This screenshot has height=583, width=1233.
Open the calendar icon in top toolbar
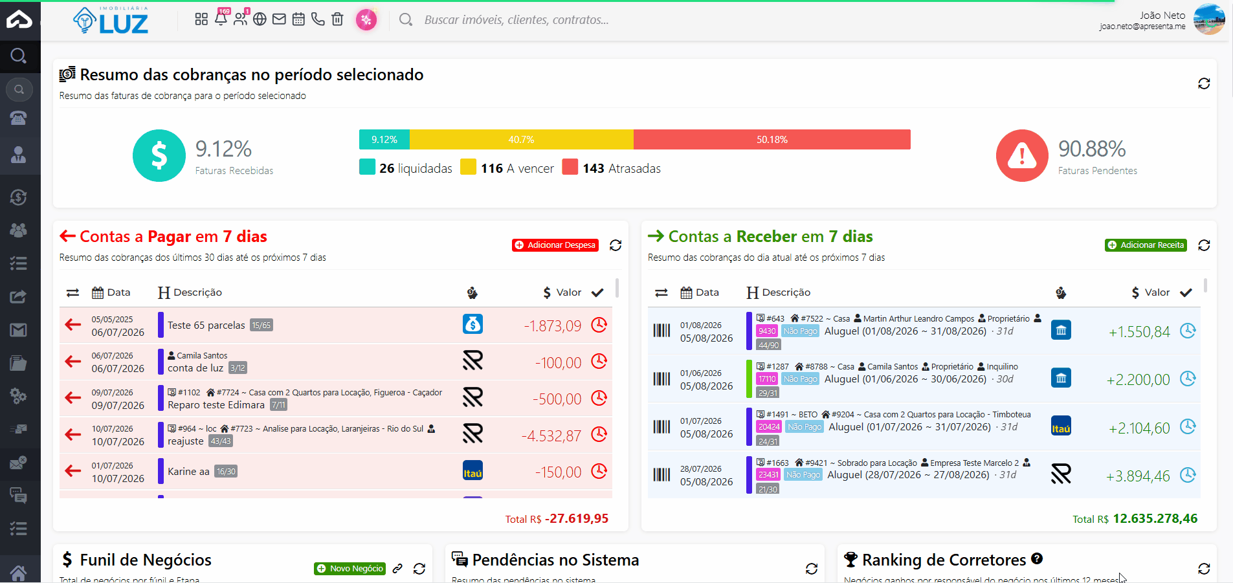pos(298,19)
